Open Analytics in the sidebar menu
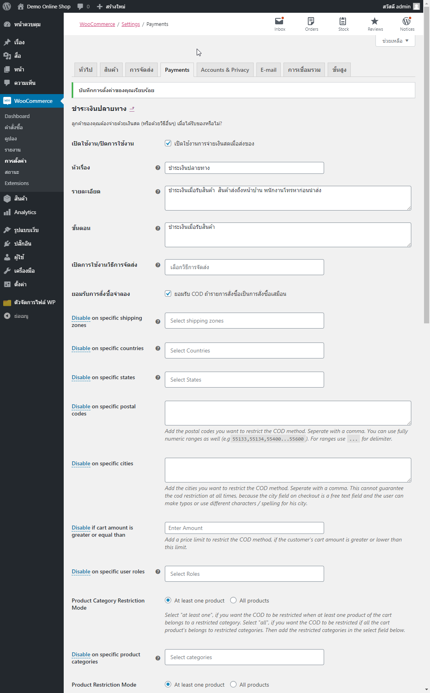 tap(25, 213)
